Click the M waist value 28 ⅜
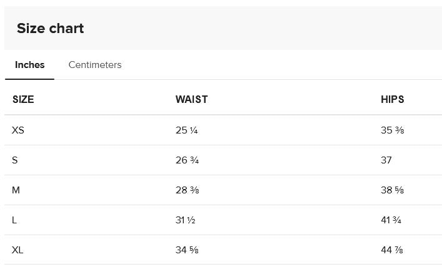Image resolution: width=442 pixels, height=267 pixels. [x=187, y=190]
